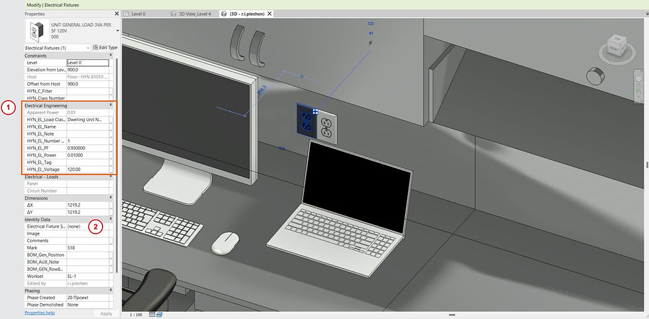Collapse the Phasing section

(111, 291)
